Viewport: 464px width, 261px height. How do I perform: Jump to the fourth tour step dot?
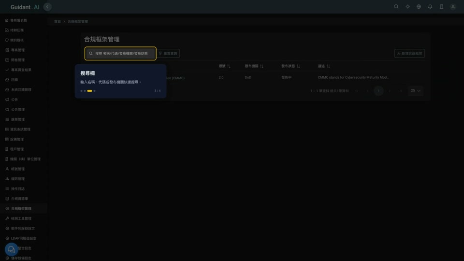94,91
